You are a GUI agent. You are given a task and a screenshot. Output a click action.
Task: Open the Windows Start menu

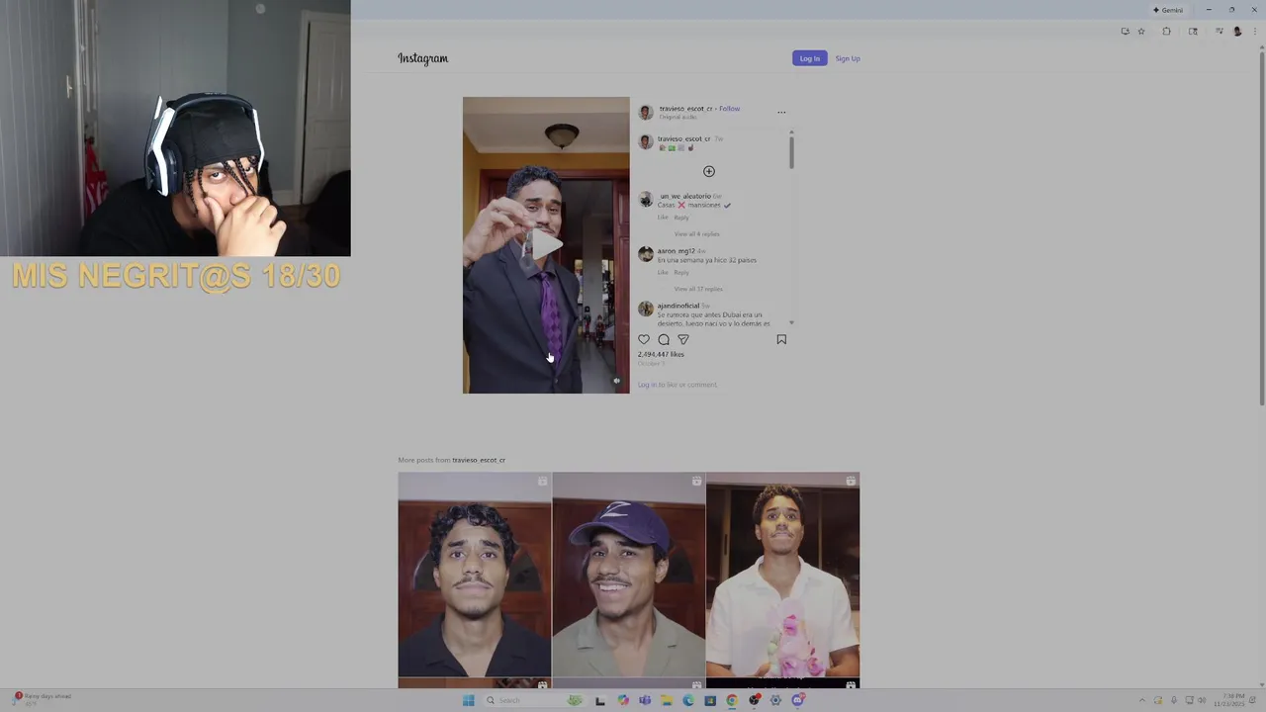(468, 700)
